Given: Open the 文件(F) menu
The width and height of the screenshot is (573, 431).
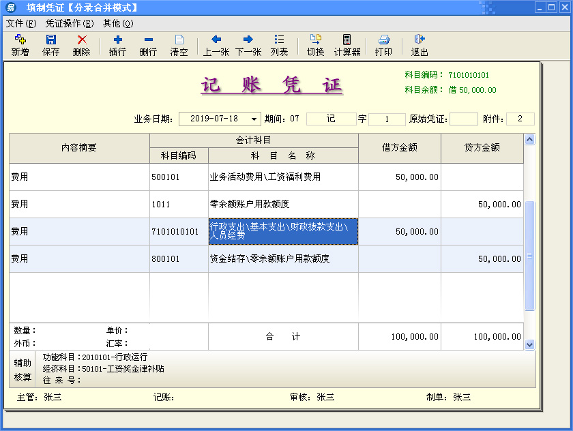Looking at the screenshot, I should 21,23.
